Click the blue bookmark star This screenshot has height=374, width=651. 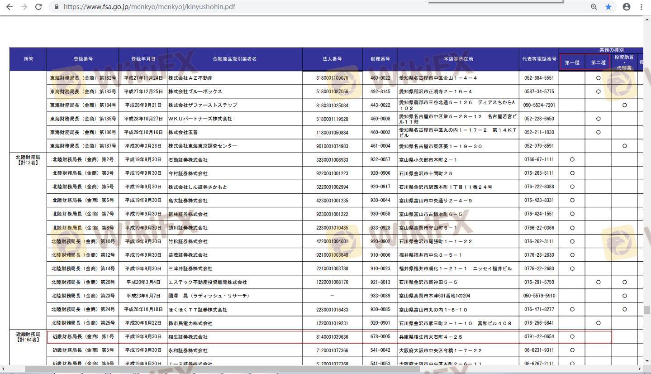click(608, 7)
